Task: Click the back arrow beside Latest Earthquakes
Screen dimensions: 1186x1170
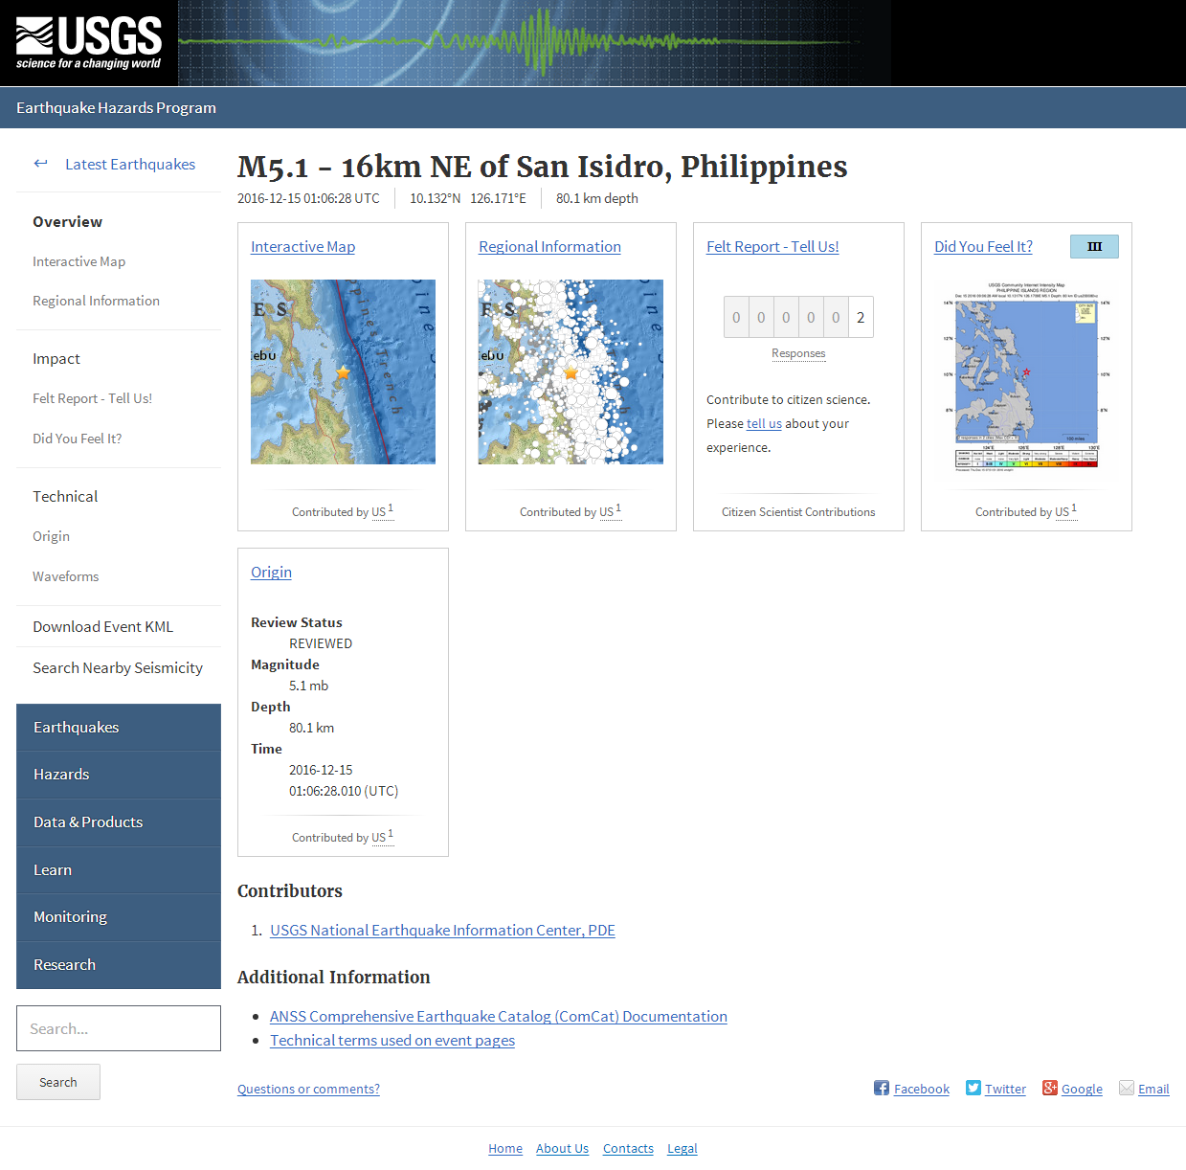Action: [x=40, y=163]
